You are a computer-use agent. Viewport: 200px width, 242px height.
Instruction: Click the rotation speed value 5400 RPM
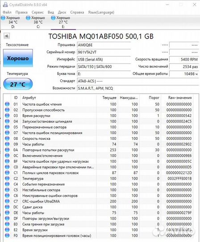(x=184, y=60)
